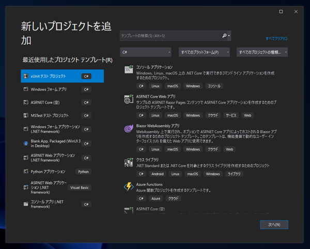Maximize the dialog window
Screen dimensions: 310x249
pos(281,11)
